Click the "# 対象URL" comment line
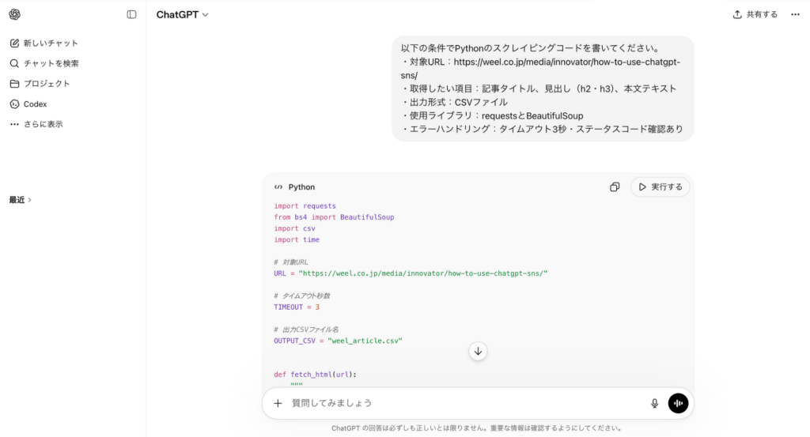 click(291, 262)
